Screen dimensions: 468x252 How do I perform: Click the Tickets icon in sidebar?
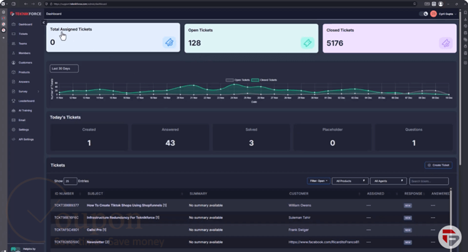coord(14,34)
